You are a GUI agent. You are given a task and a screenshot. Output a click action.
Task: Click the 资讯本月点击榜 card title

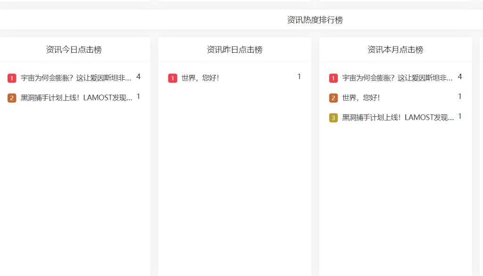[x=396, y=49]
